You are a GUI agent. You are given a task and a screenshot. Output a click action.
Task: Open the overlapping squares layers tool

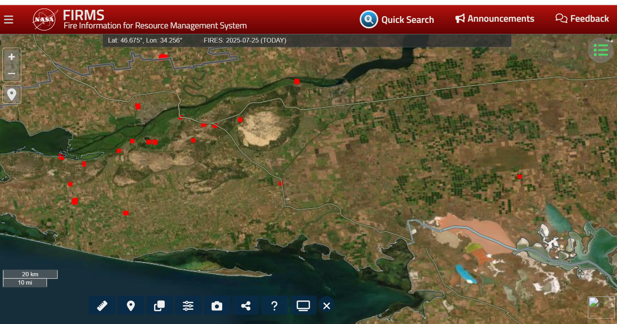tap(159, 306)
